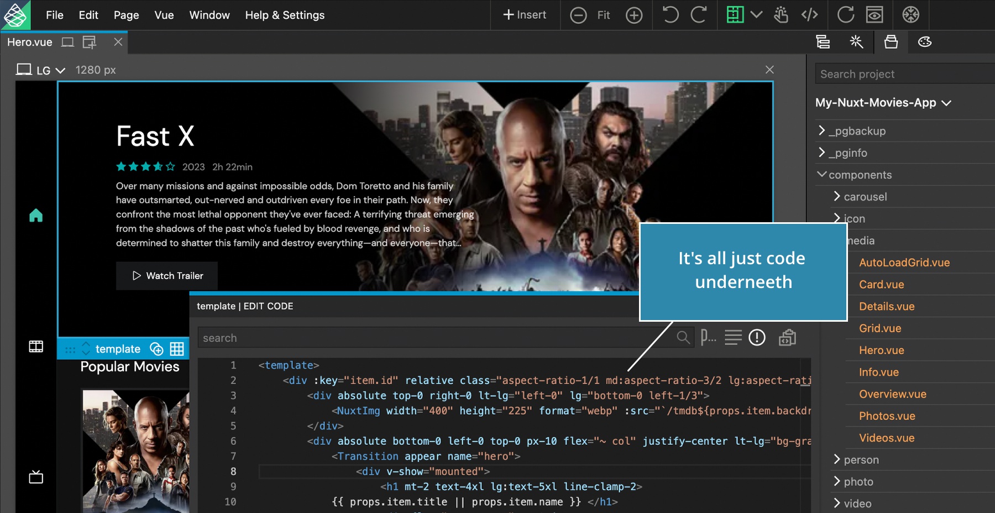Close the Hero.vue tab

(118, 42)
